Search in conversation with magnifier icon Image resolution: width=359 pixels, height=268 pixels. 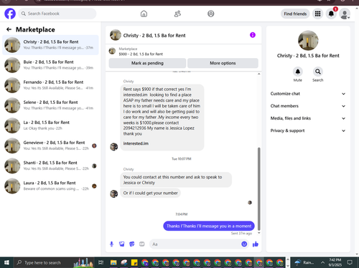(x=318, y=72)
